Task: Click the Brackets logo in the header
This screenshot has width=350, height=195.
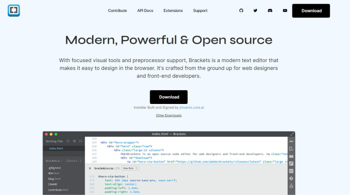Action: (14, 11)
